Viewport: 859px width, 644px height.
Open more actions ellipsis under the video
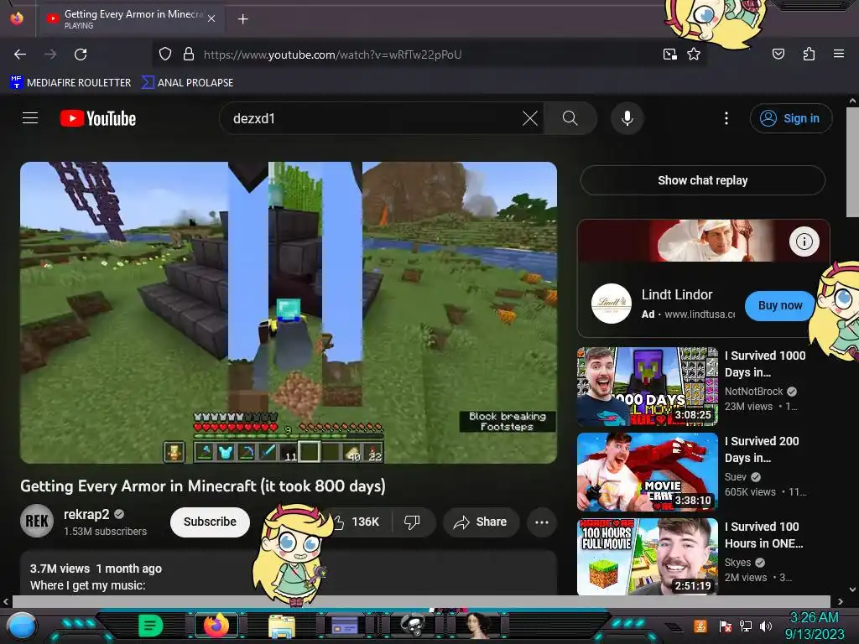click(x=542, y=522)
